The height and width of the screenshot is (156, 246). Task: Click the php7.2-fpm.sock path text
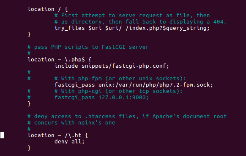point(186,85)
